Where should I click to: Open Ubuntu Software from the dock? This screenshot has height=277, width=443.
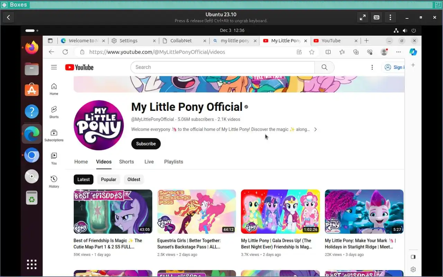point(31,90)
